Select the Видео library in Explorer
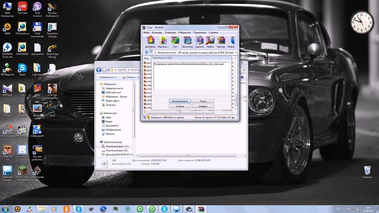Screen dimensions: 379x213 (x=107, y=121)
